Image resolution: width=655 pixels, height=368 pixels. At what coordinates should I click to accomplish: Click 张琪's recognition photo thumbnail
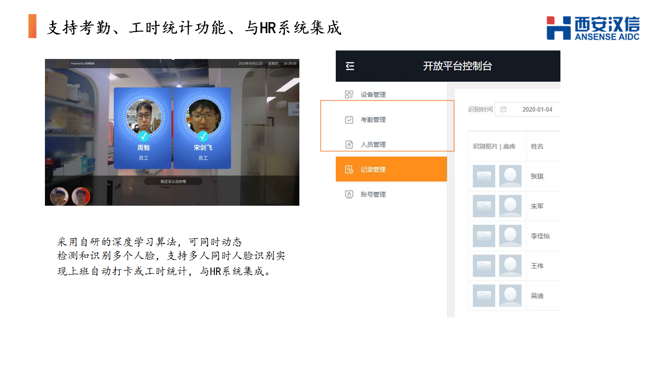coord(484,176)
